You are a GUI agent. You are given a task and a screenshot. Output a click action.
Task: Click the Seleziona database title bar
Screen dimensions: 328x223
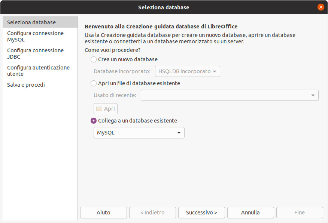point(164,7)
